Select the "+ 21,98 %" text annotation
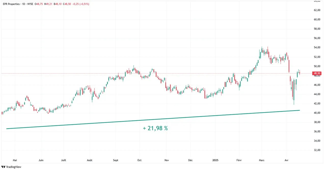The height and width of the screenshot is (170, 326). click(x=155, y=128)
